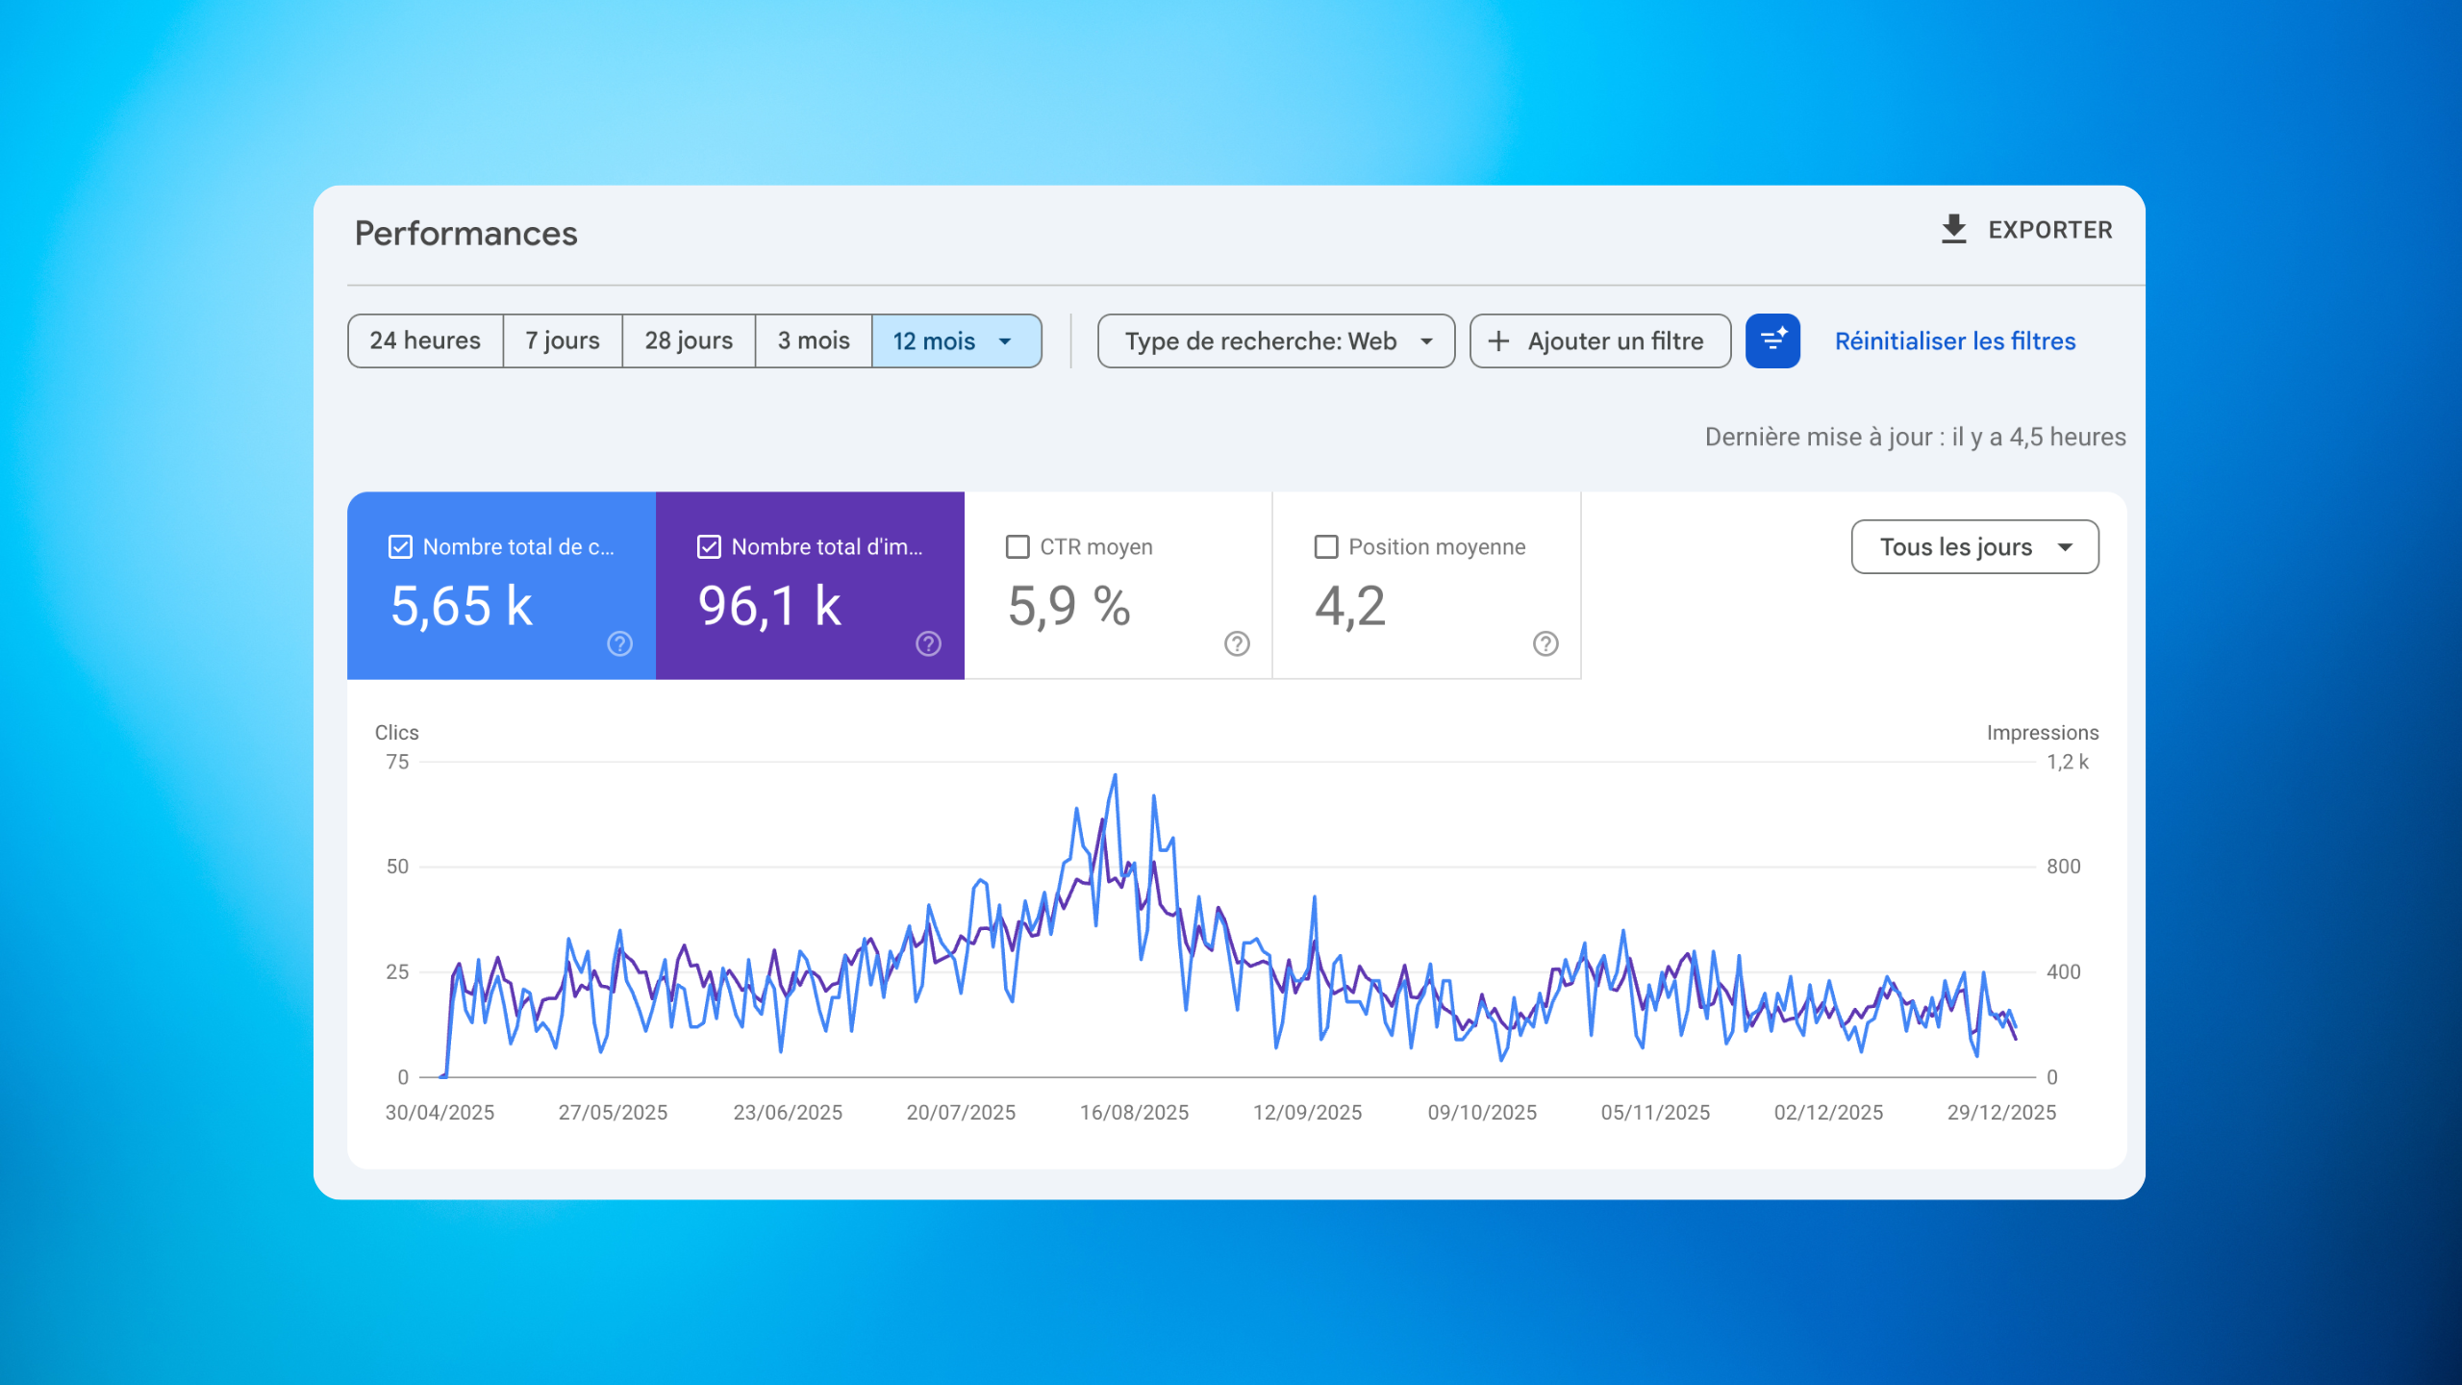Uncheck Nombre total de clics metric

[400, 546]
